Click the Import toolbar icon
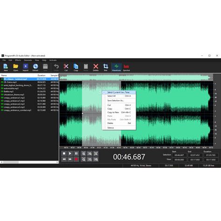 coord(26,67)
